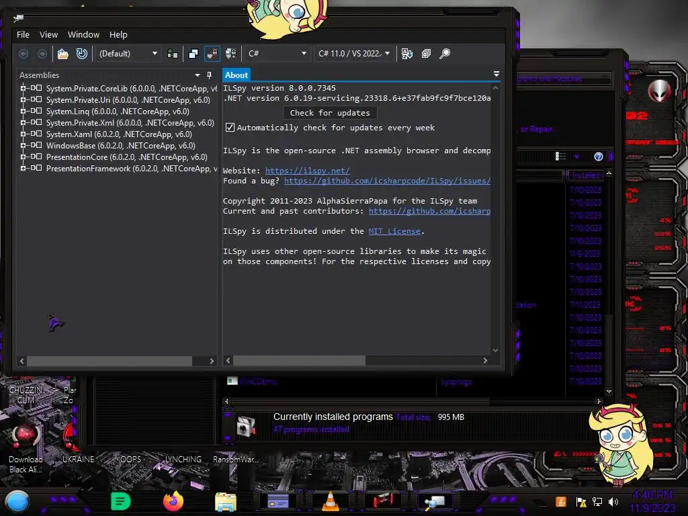Click the Back navigation arrow in ILSpy
This screenshot has width=688, height=516.
click(24, 54)
